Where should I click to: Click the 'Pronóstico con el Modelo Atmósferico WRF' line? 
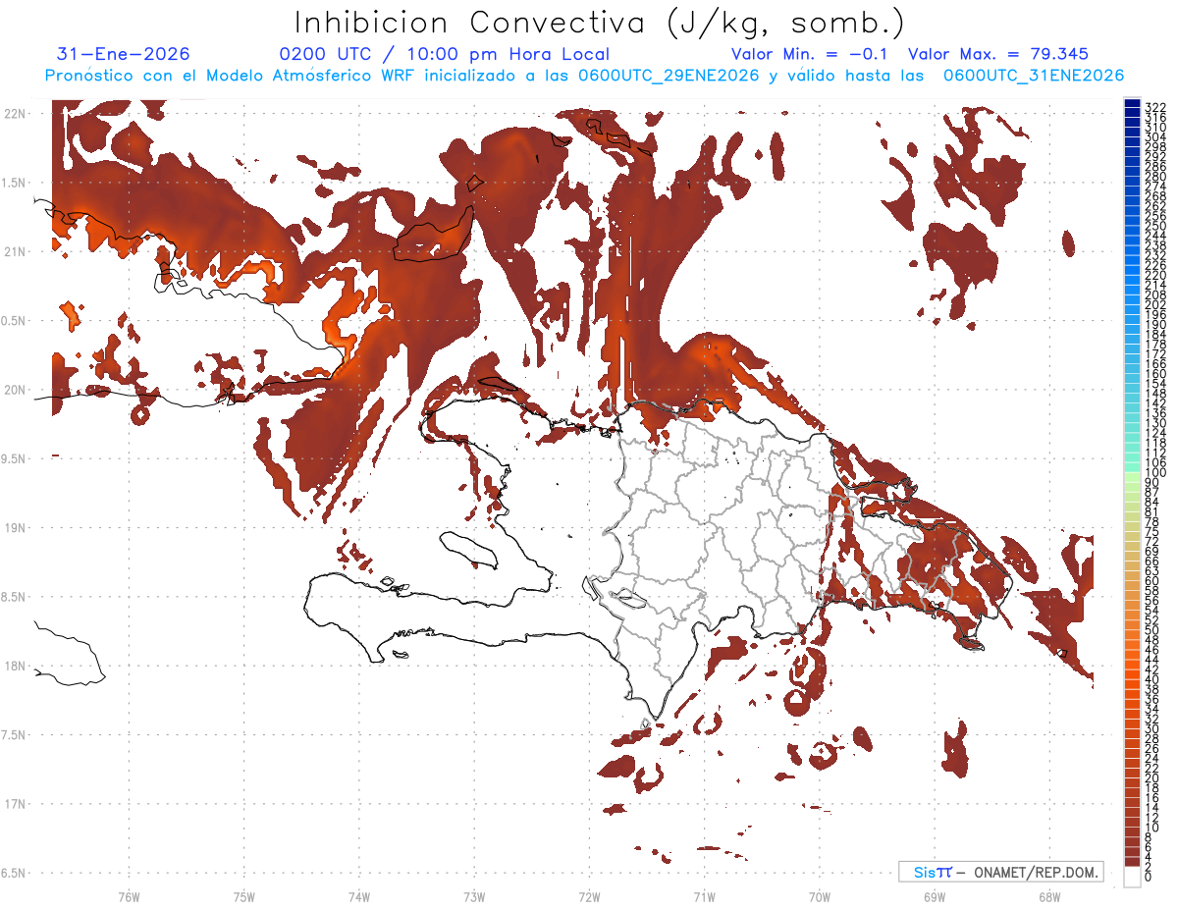(x=584, y=76)
